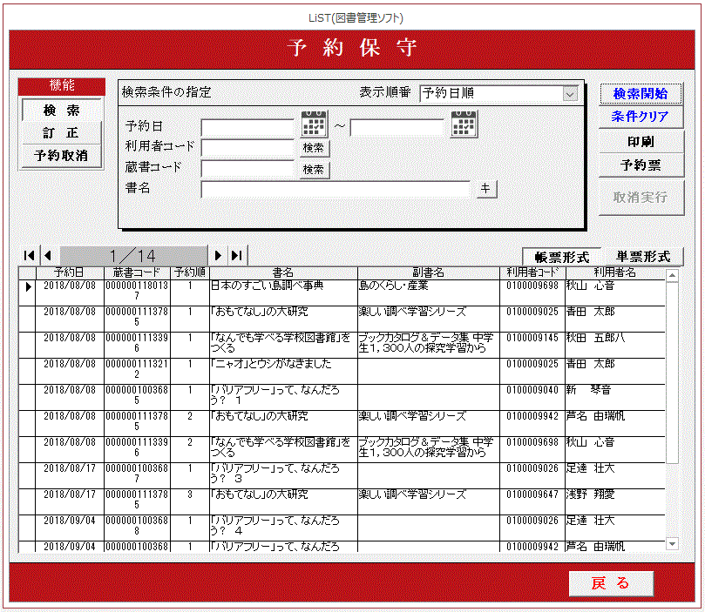
Task: Click the 予約日 column header
Action: click(x=70, y=272)
